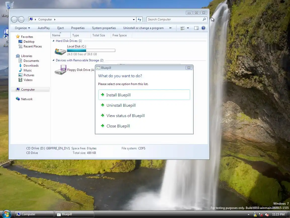Choose View status of Bluepill
The height and width of the screenshot is (218, 290).
click(144, 116)
